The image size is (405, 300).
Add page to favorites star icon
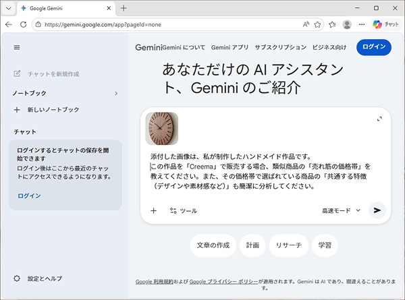(317, 24)
